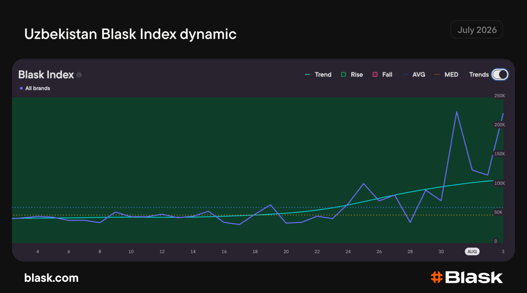
Task: Click the Blask Index panel title
Action: point(46,75)
